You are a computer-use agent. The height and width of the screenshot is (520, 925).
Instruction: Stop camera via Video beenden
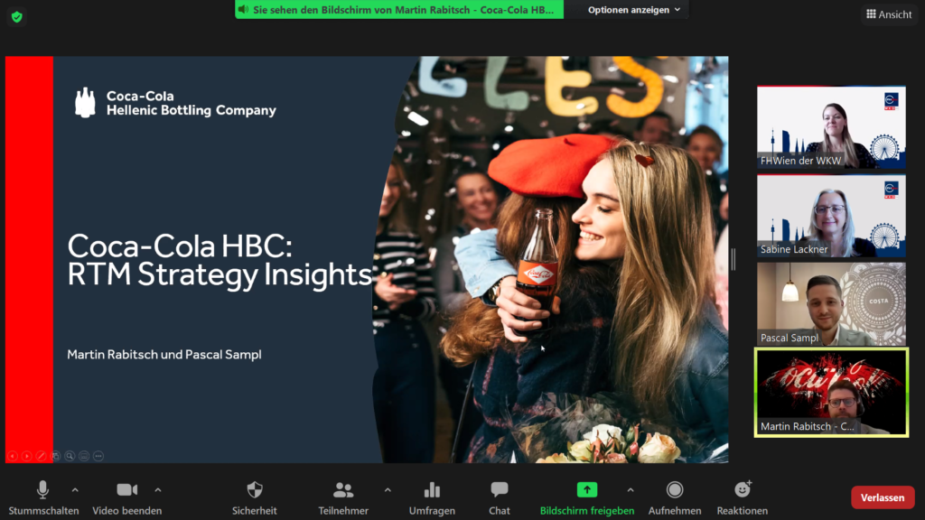click(126, 498)
